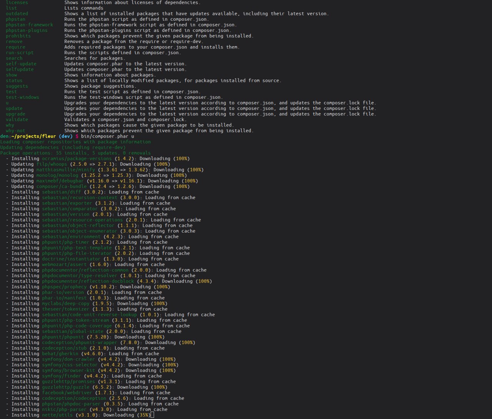Click package name 'behat/gherkin'
The height and width of the screenshot is (419, 492).
click(60, 354)
